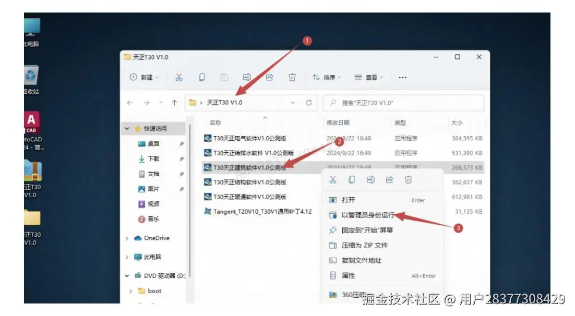Choose 压缩为 ZIP 文件 in context menu
Viewport: 575px width, 316px height.
click(x=382, y=245)
